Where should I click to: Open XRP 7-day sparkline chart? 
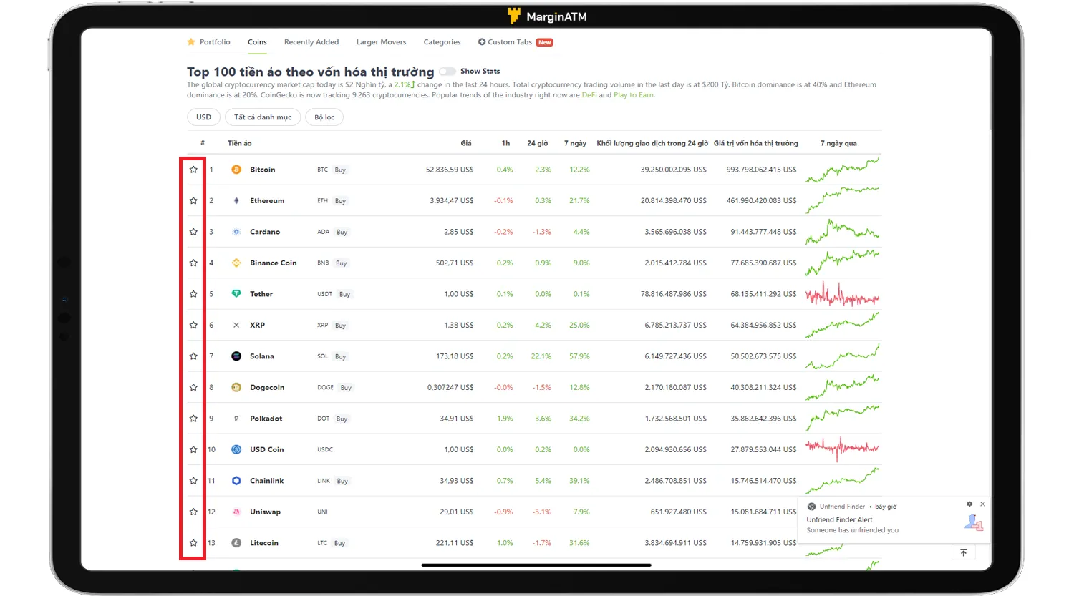(x=843, y=326)
